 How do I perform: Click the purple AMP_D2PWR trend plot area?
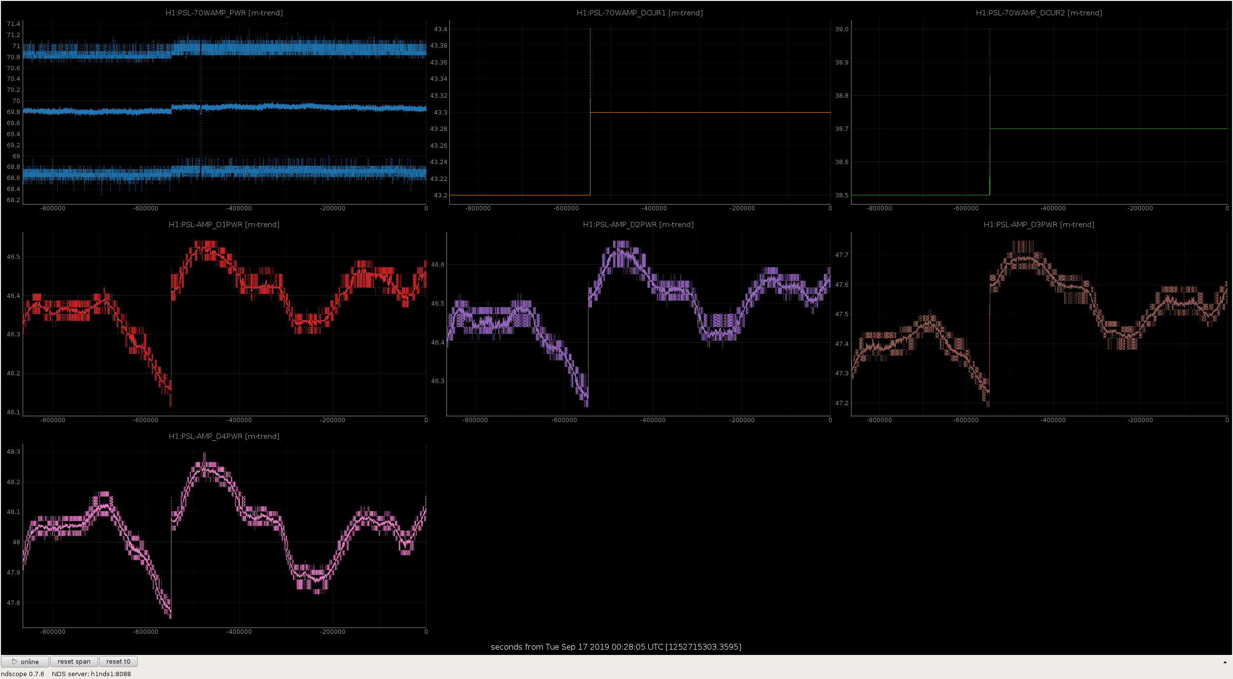pos(639,324)
